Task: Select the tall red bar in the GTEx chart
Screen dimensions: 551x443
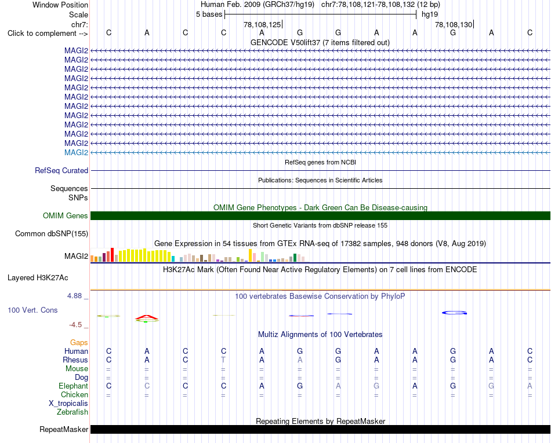Action: 112,255
